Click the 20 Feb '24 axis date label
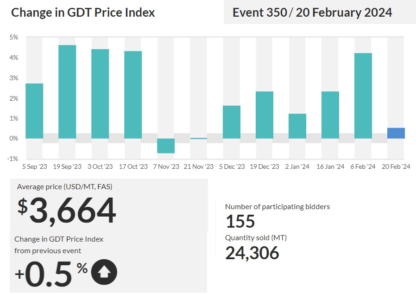 tap(396, 166)
